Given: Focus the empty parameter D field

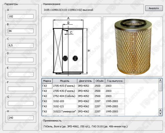Looking at the screenshot, I should pos(21,60).
